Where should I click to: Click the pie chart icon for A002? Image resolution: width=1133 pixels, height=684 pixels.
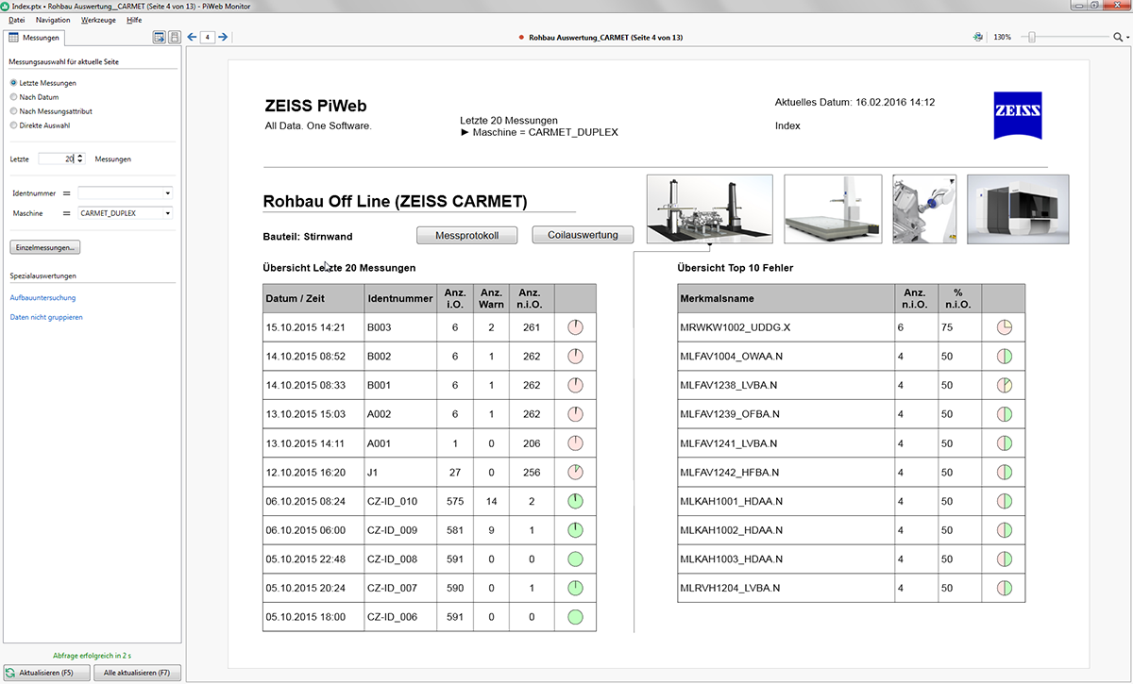coord(575,414)
